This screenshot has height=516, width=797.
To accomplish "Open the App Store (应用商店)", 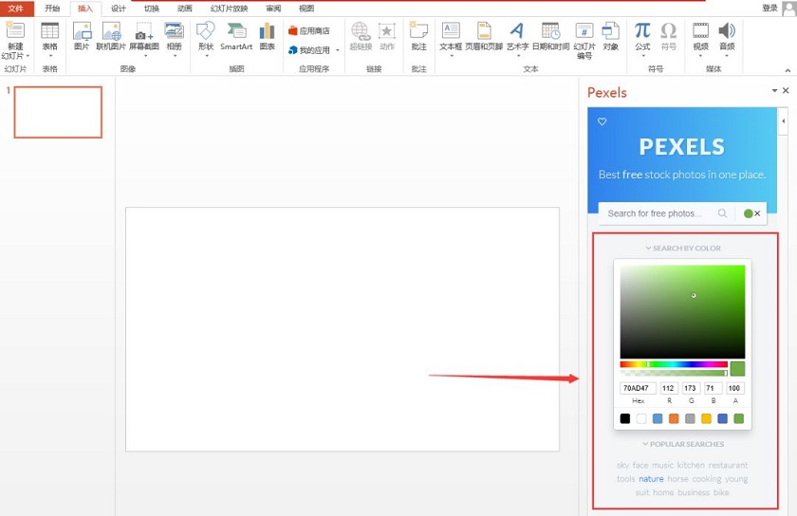I will (x=309, y=31).
